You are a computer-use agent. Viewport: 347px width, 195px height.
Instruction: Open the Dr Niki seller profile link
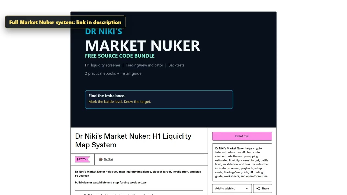pos(108,159)
